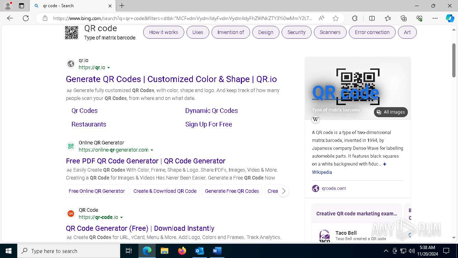Click the browser address bar URL

point(182,18)
